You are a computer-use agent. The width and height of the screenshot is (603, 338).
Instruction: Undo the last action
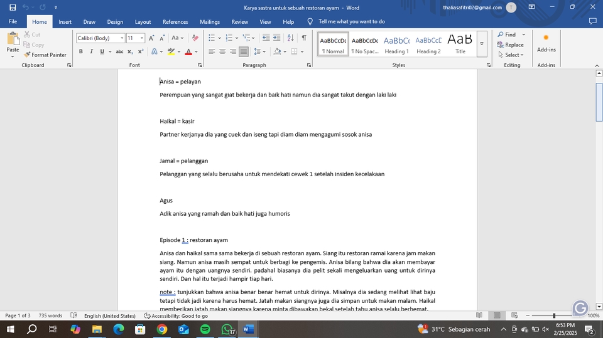[25, 8]
